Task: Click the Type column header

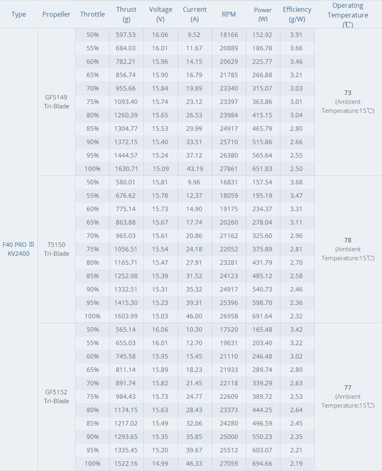Action: [x=19, y=14]
